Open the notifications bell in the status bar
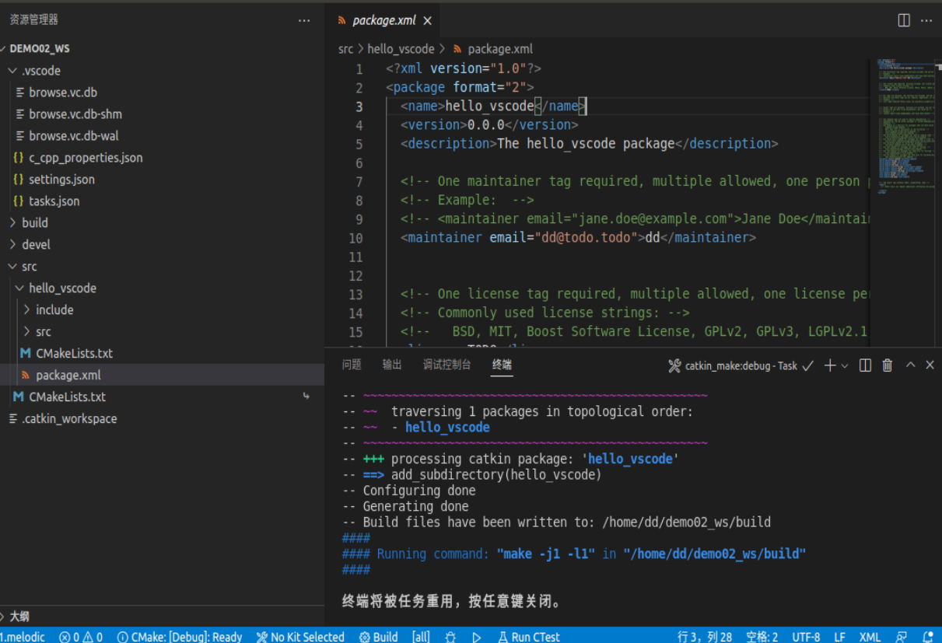 click(927, 637)
